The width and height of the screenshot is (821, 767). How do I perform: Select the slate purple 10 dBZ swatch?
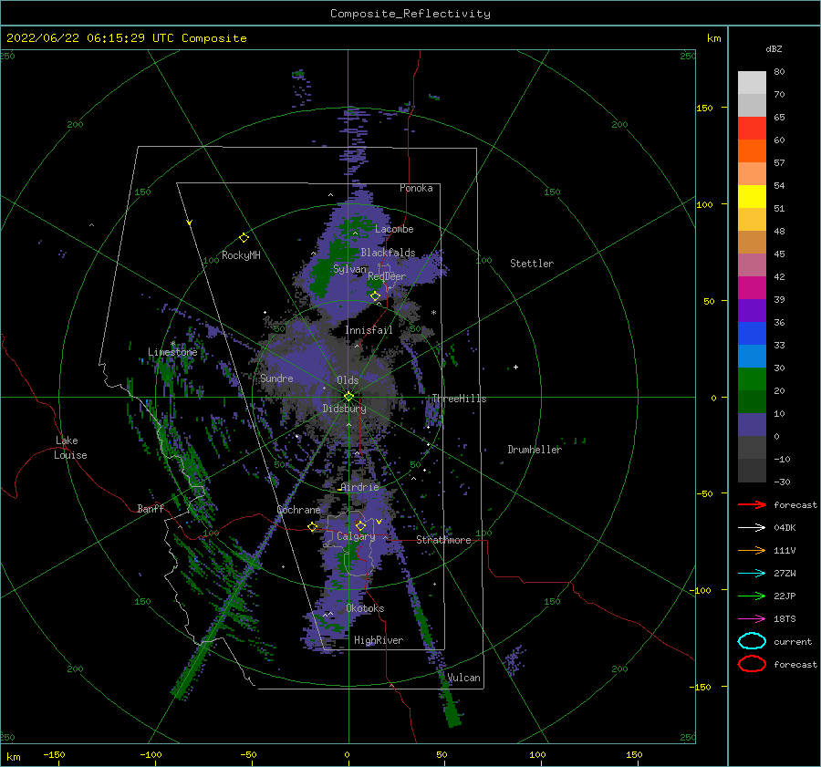(752, 424)
